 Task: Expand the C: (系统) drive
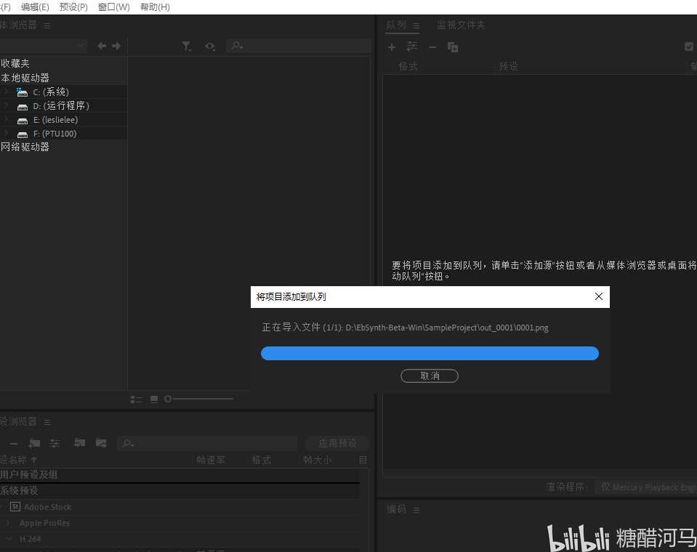[6, 92]
